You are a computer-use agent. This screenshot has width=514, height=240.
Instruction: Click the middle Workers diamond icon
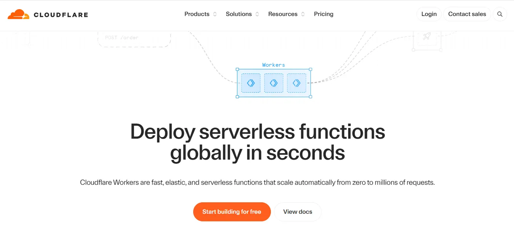coord(274,83)
